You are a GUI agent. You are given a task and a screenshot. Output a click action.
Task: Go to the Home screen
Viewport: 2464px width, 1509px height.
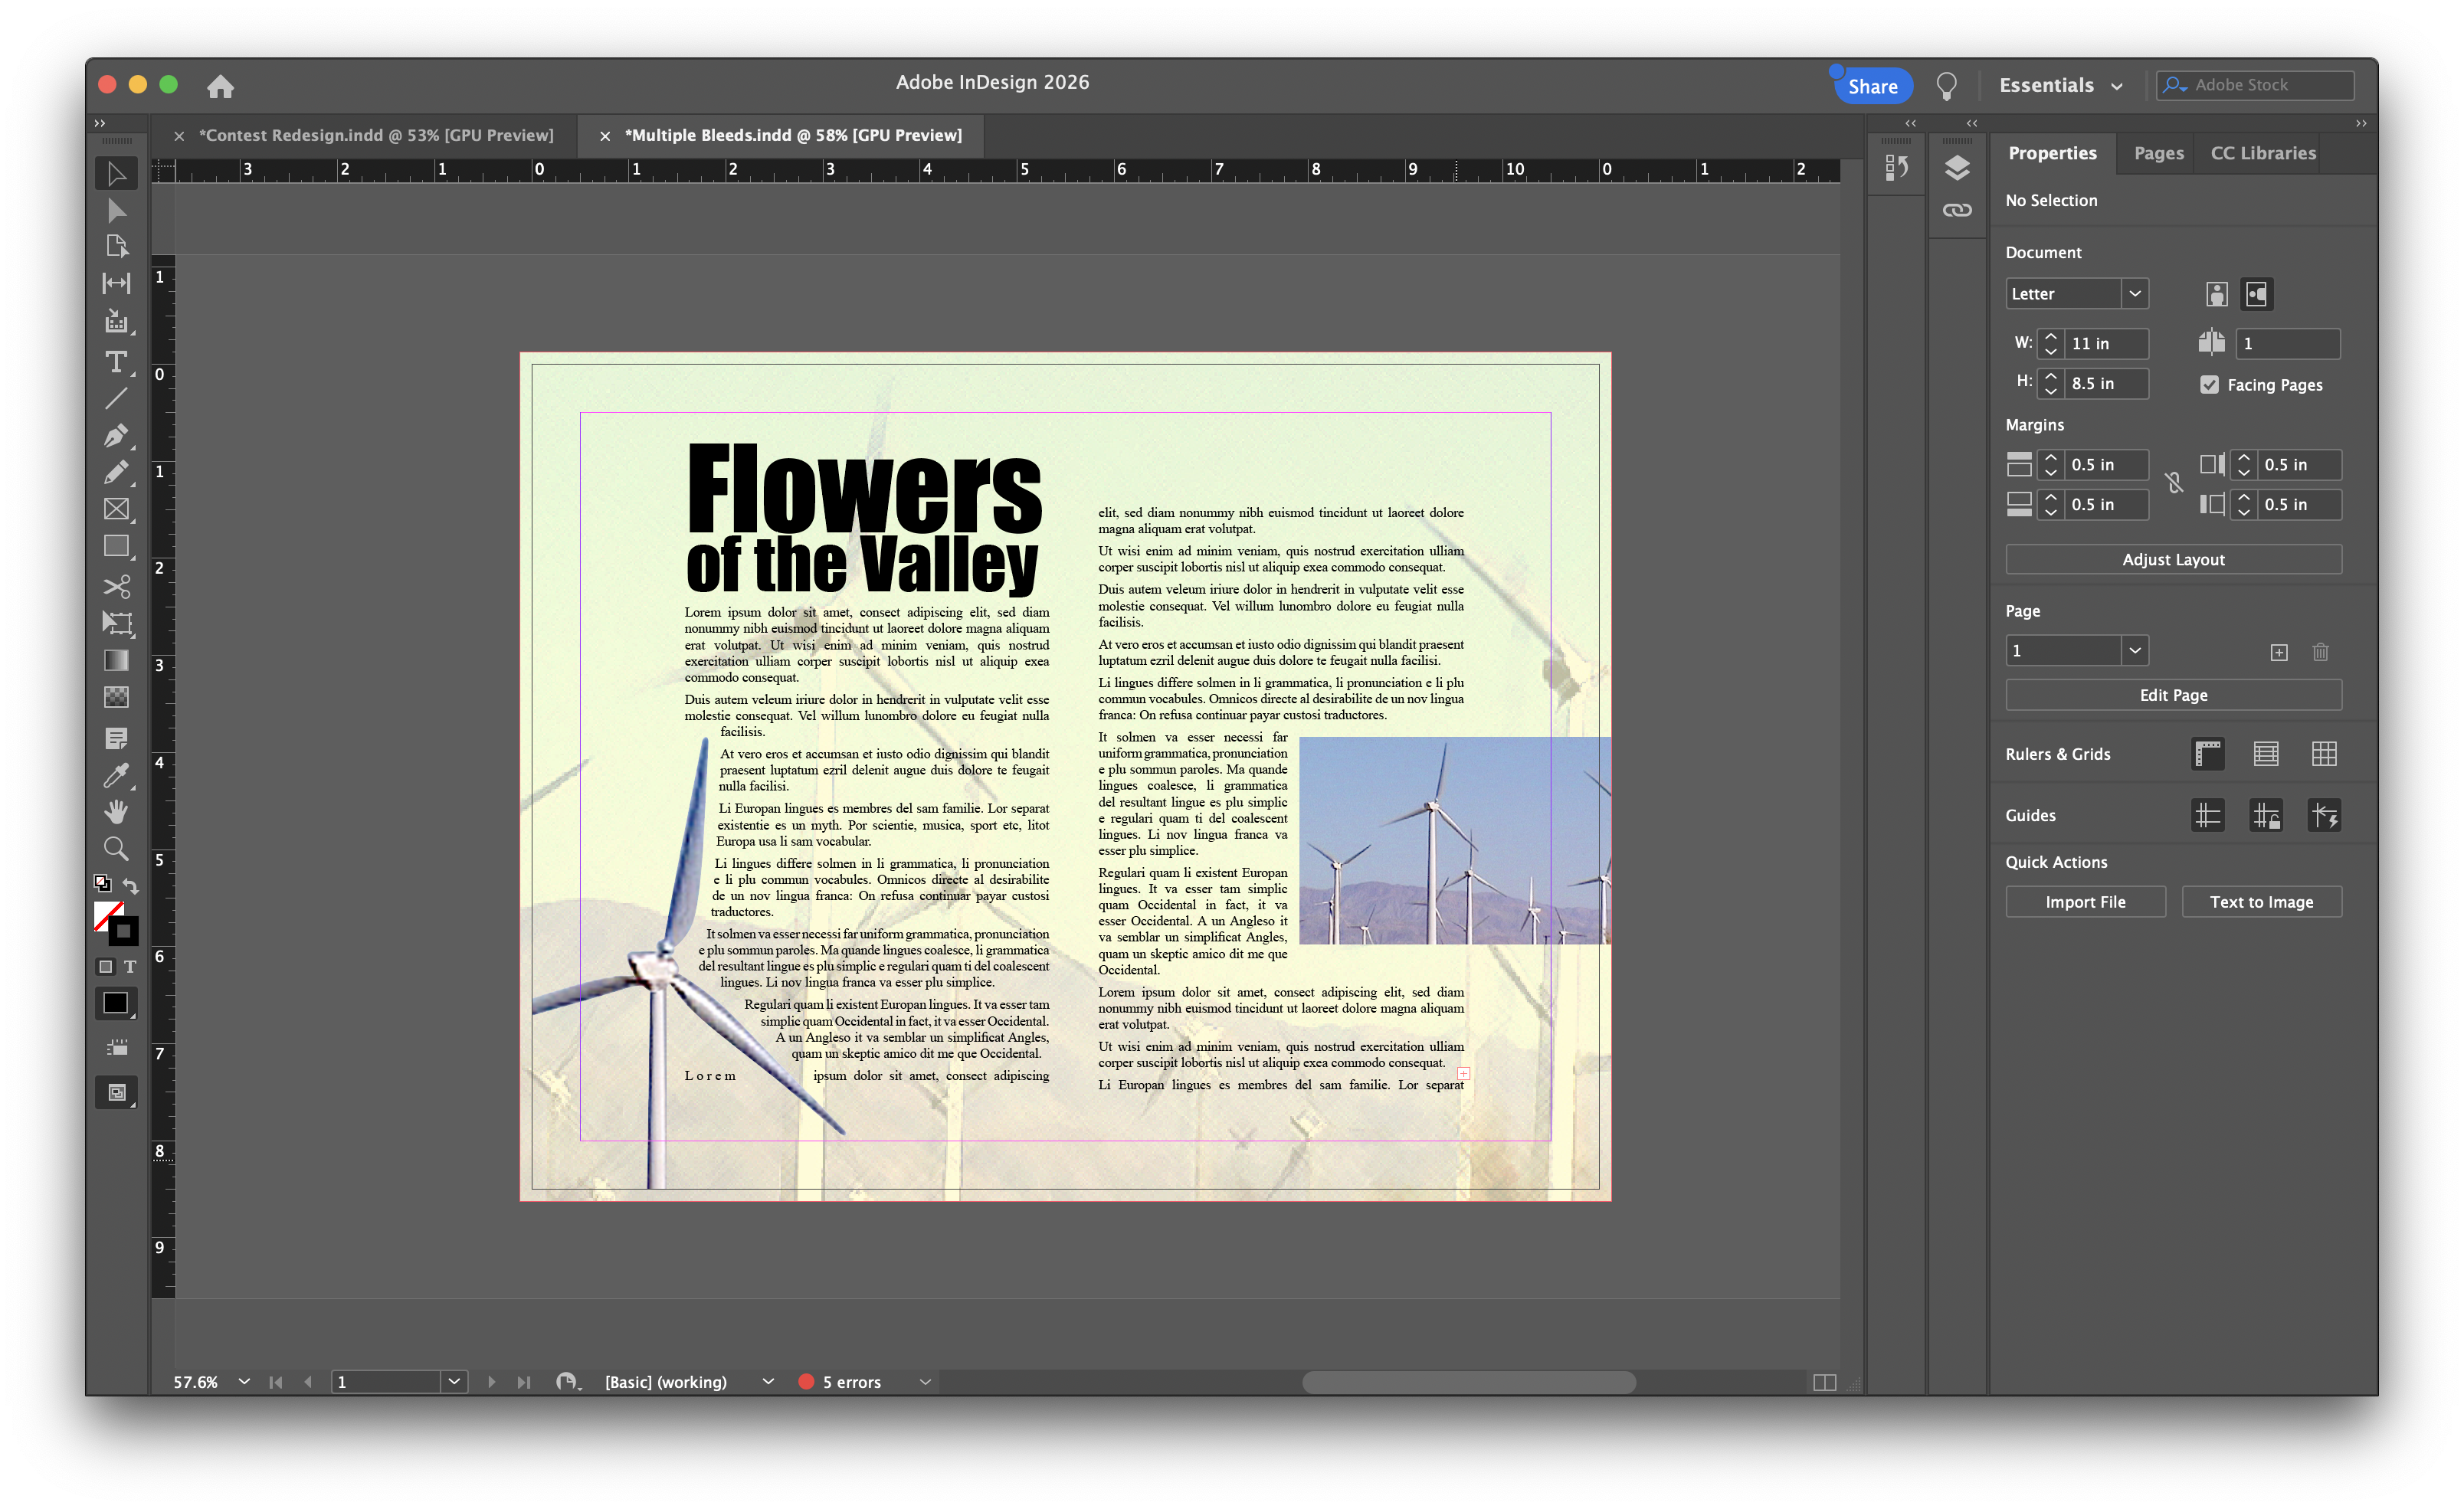tap(220, 86)
